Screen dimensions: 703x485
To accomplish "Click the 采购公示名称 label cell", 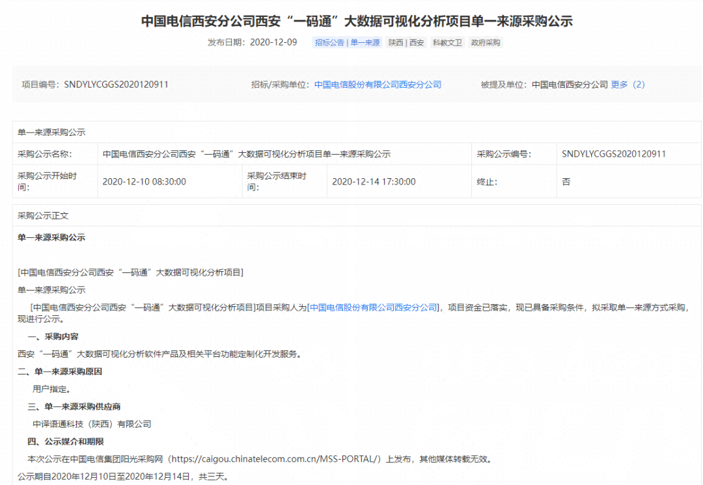I will 55,154.
